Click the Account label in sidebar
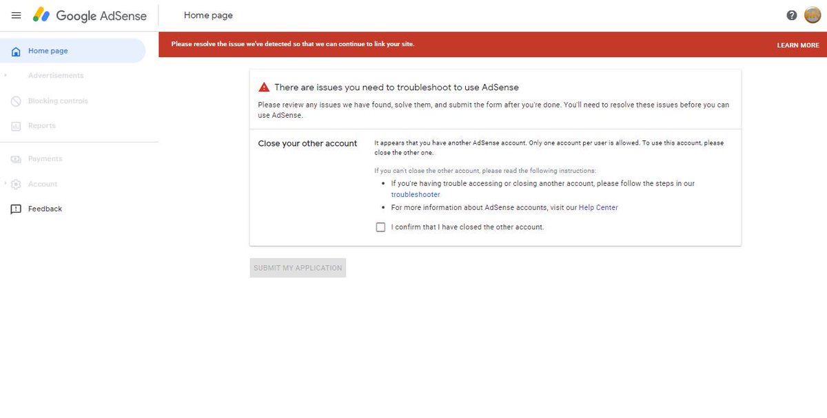This screenshot has width=827, height=418. 43,184
